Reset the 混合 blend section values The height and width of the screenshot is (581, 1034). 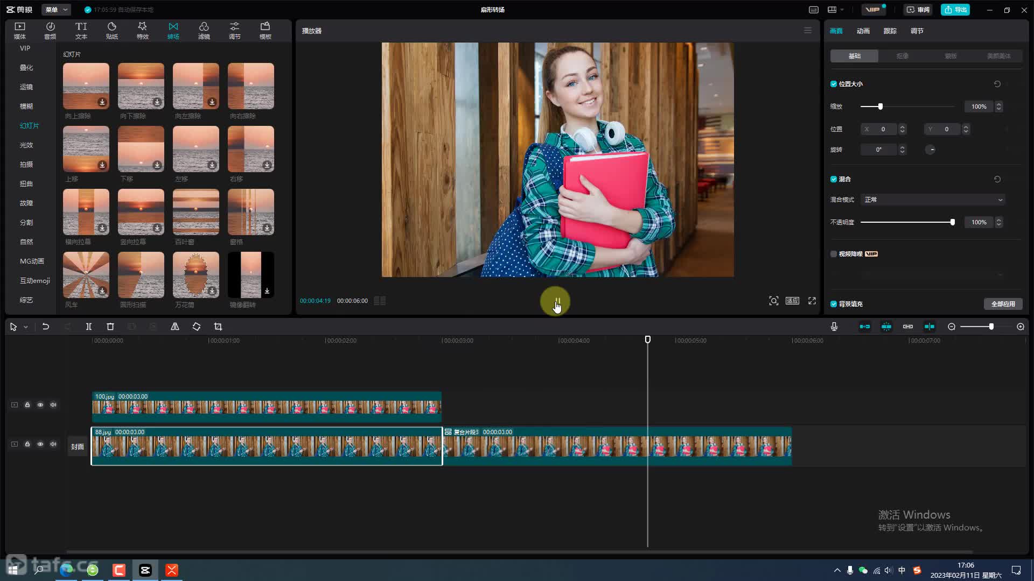point(997,179)
